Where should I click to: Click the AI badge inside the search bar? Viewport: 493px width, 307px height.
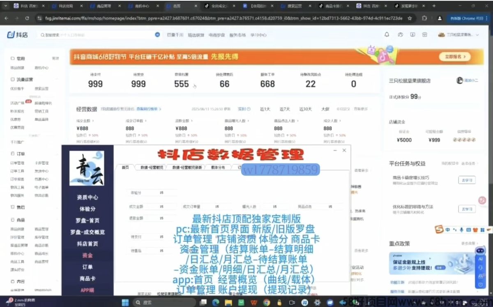[157, 35]
